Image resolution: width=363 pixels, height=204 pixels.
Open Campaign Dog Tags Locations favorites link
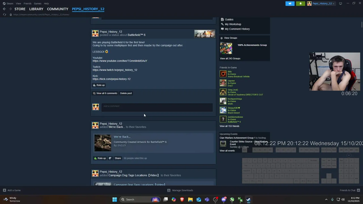[x=134, y=175]
